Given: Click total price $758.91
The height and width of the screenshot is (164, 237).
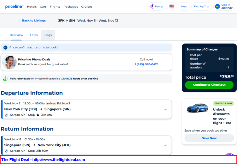Looking at the screenshot, I should coord(227,77).
